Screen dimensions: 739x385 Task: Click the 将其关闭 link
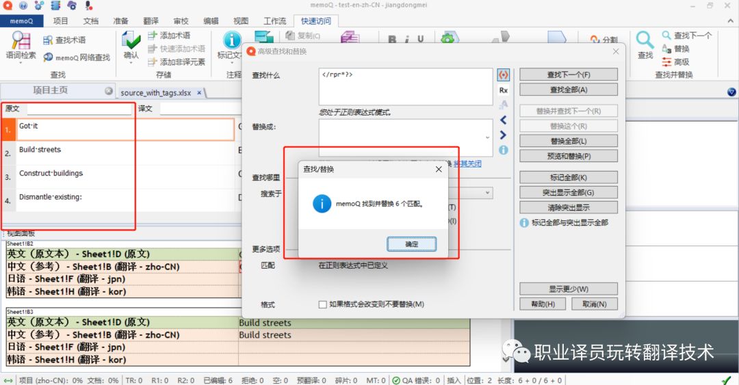pos(467,163)
